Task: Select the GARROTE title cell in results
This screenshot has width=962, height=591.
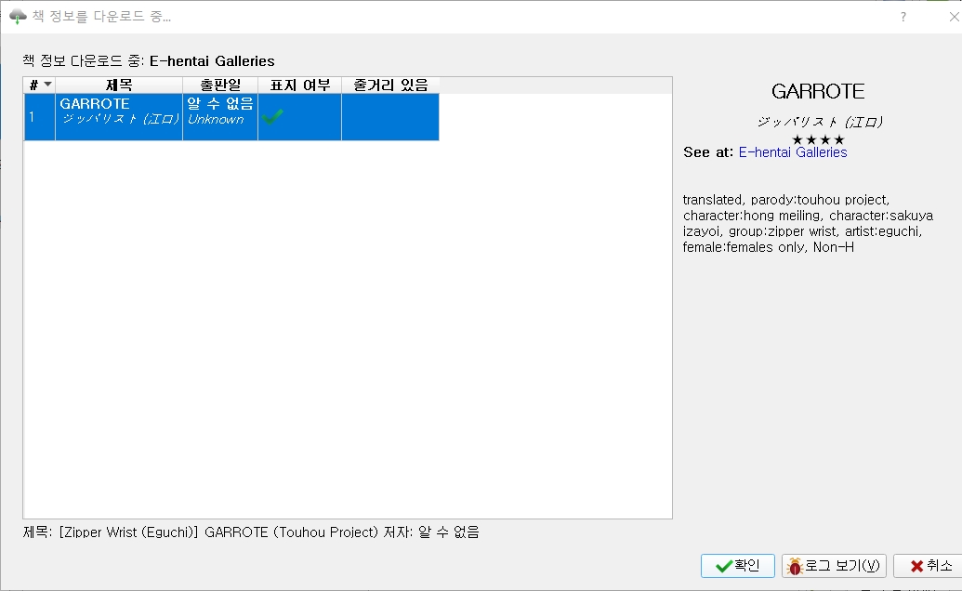Action: click(x=119, y=116)
